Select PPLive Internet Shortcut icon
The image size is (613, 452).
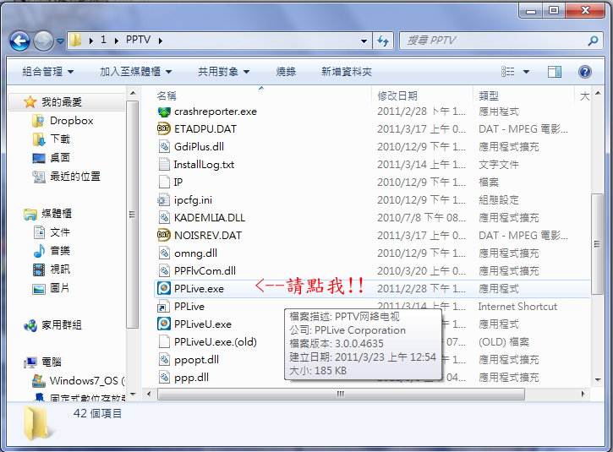tap(162, 307)
